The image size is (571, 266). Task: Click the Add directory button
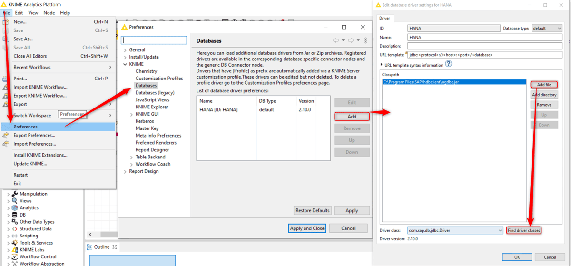(544, 95)
